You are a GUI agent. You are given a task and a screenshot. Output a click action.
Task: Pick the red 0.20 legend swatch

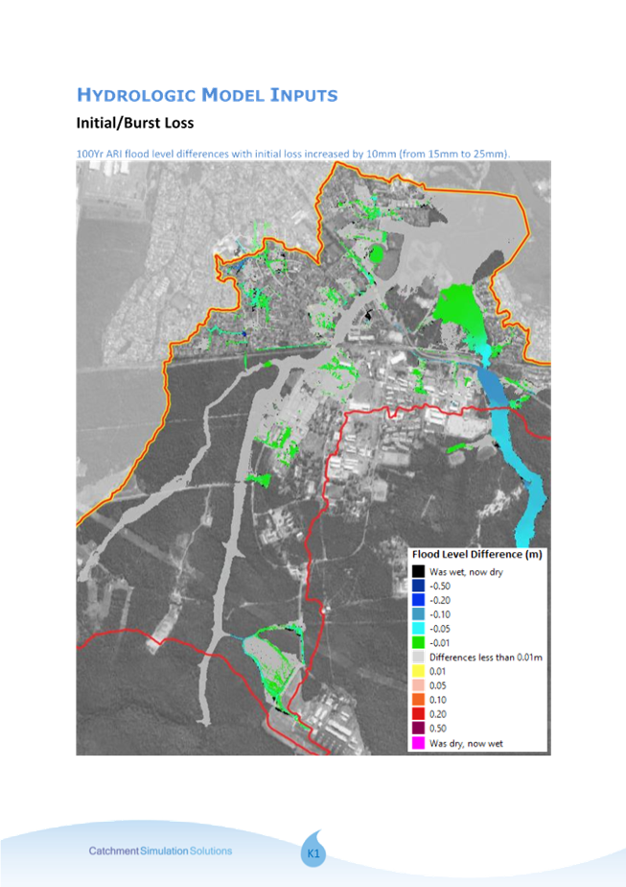pos(418,714)
